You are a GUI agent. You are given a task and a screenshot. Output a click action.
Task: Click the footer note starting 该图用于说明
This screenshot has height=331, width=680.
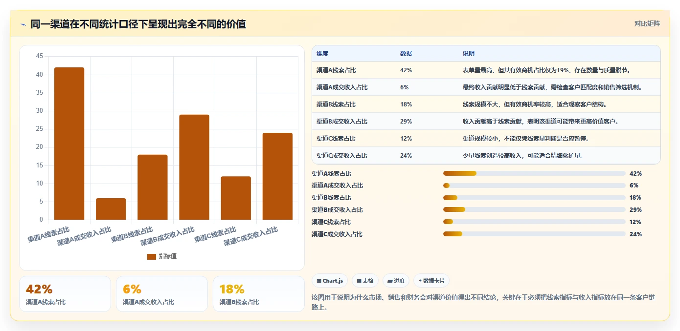(483, 302)
